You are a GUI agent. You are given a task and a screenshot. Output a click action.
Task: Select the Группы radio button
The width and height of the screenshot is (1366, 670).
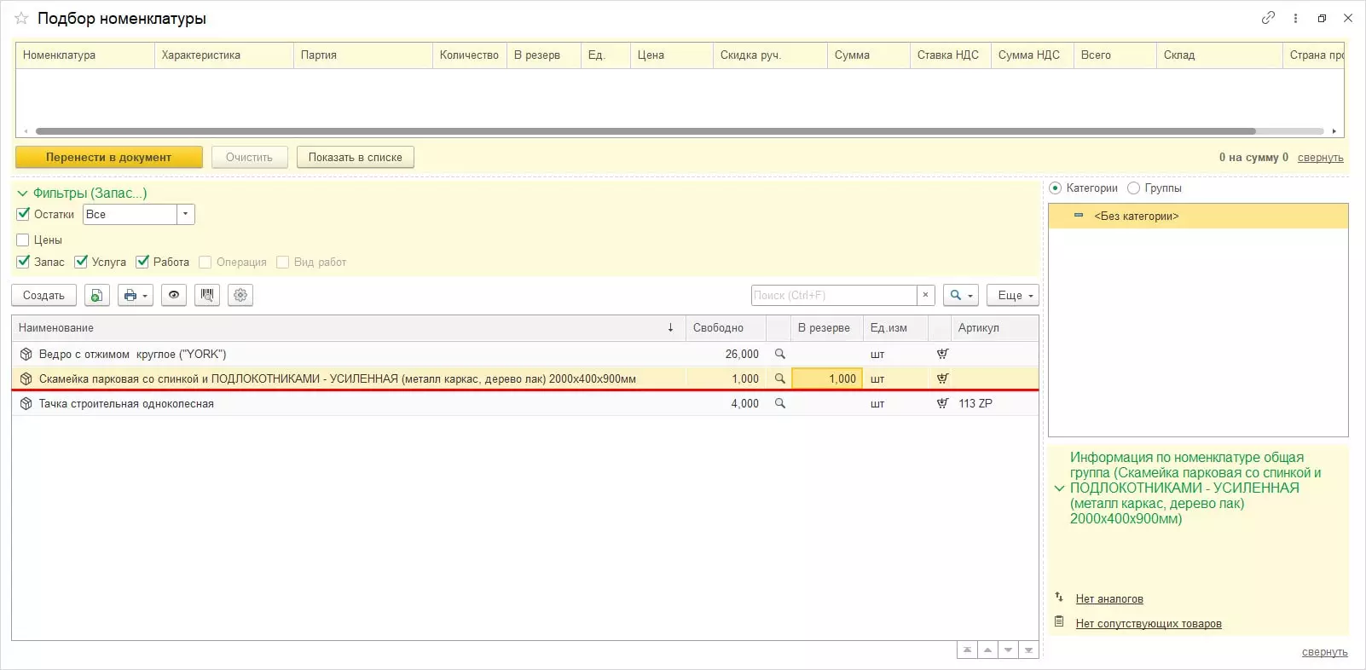(1134, 188)
